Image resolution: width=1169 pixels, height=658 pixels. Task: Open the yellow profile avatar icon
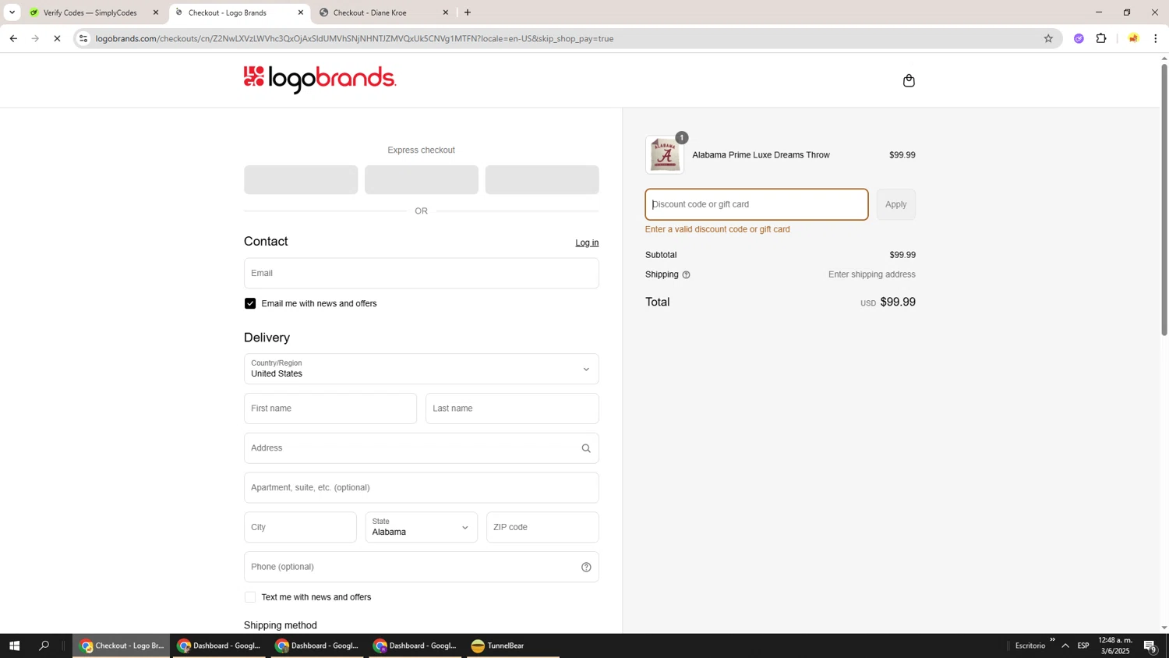coord(1133,38)
